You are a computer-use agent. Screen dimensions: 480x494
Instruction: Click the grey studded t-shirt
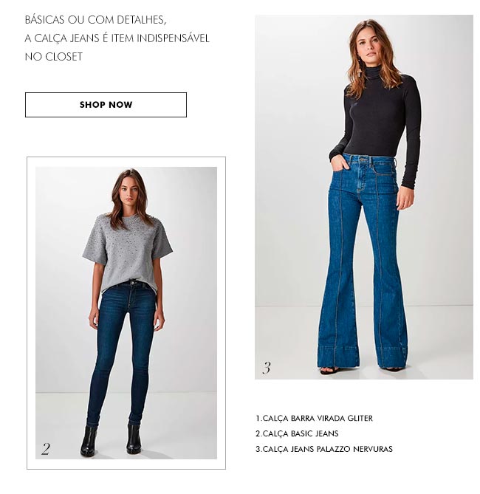(x=127, y=250)
